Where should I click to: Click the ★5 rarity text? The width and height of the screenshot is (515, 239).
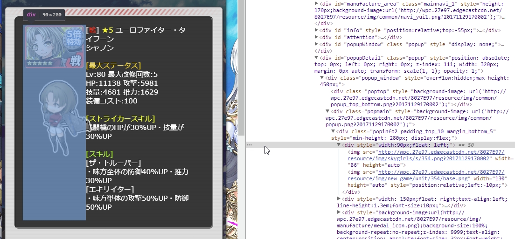pos(107,30)
